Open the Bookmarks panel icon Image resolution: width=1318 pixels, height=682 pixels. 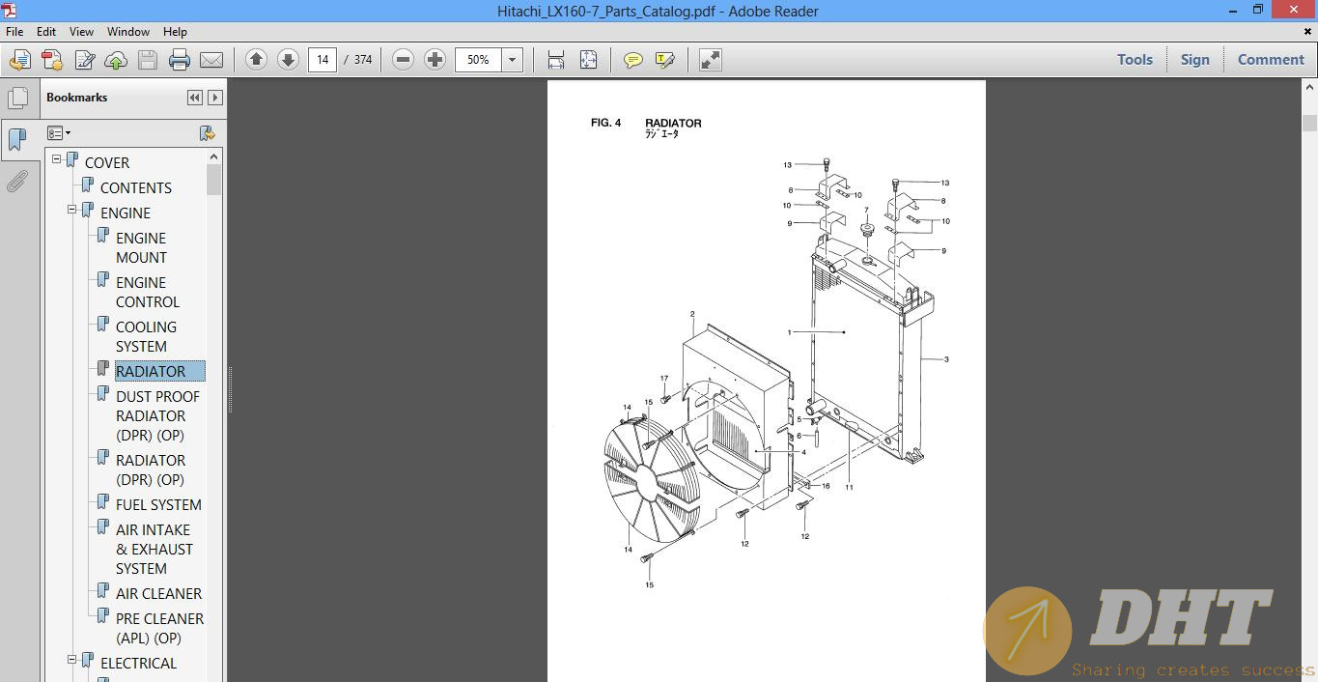17,141
